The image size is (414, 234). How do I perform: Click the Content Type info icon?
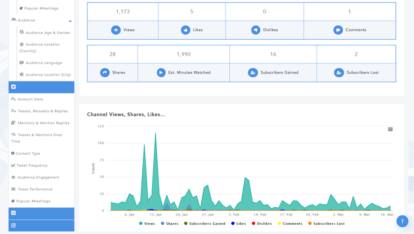pyautogui.click(x=12, y=153)
